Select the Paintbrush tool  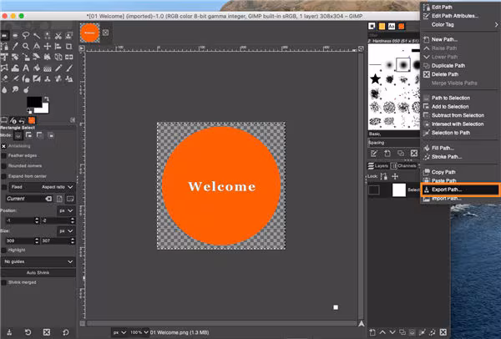(x=68, y=68)
